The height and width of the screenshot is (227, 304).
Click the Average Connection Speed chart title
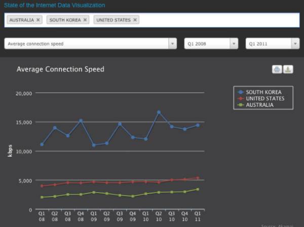pos(60,69)
